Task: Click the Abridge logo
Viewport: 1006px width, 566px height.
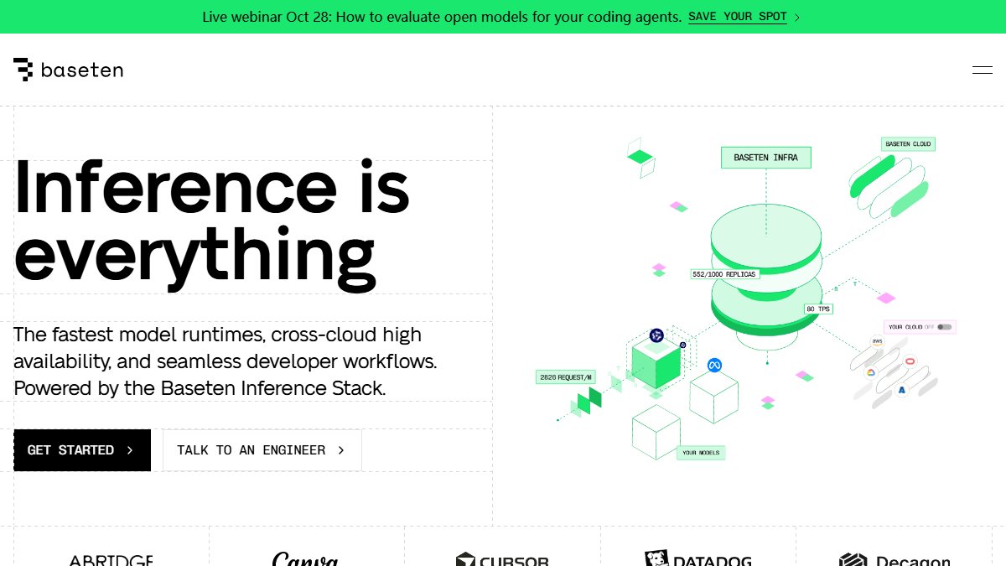Action: click(111, 560)
